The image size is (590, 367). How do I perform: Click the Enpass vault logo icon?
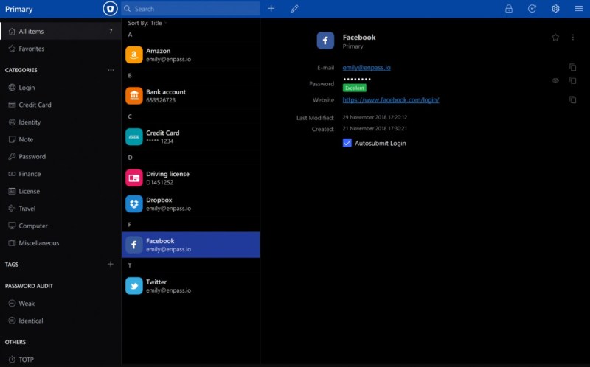(x=110, y=9)
